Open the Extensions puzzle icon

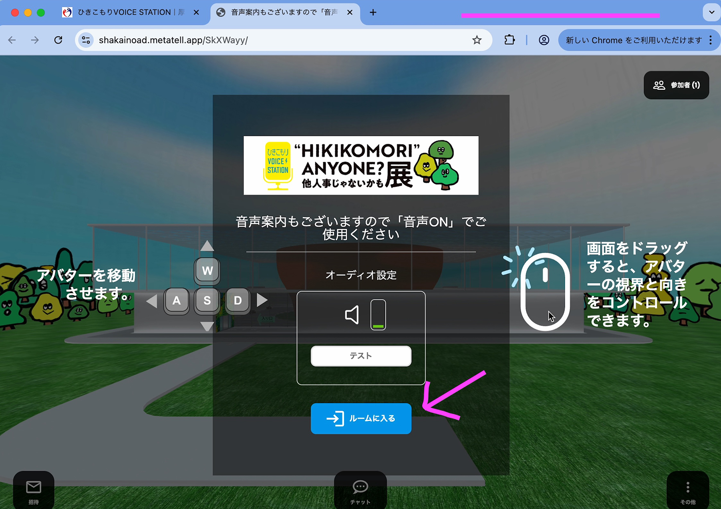pyautogui.click(x=510, y=40)
